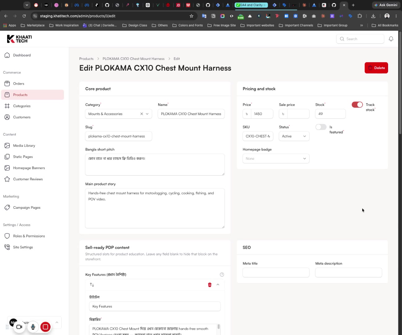Reload the page in the browser

[x=24, y=16]
